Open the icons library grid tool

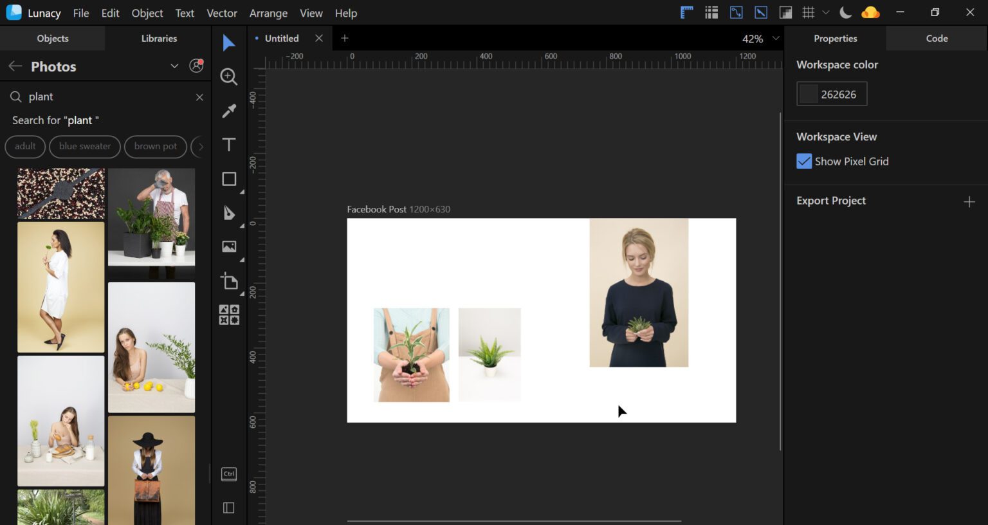coord(711,12)
